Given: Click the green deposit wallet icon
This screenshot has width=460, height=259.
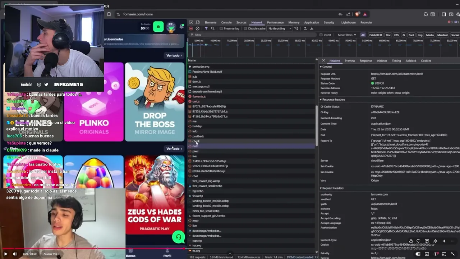Looking at the screenshot, I should coord(158,27).
